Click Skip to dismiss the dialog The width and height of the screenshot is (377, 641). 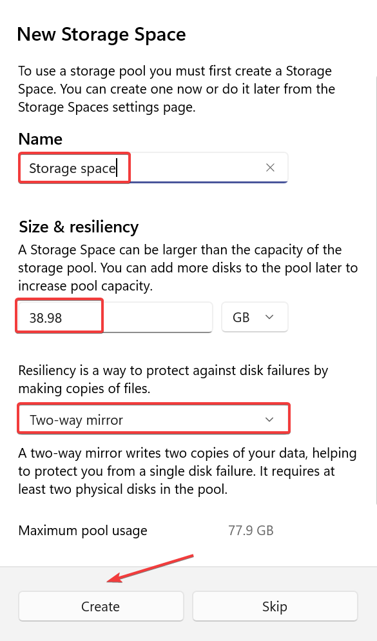tap(275, 606)
